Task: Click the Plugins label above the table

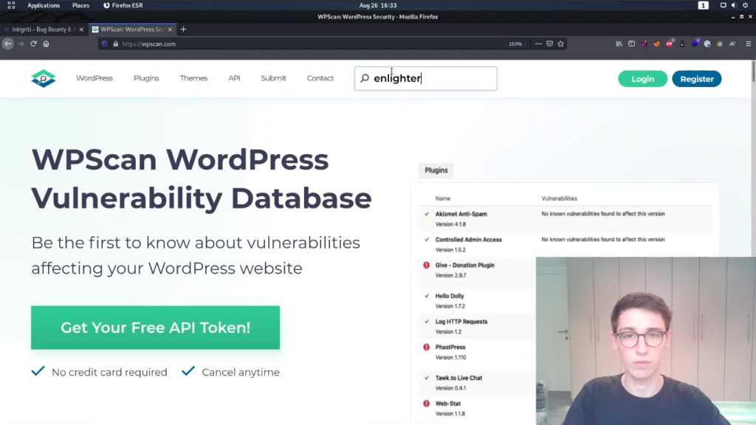Action: (x=436, y=170)
